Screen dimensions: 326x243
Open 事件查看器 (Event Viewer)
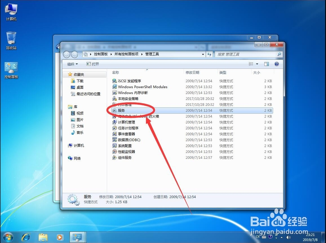coord(127,134)
